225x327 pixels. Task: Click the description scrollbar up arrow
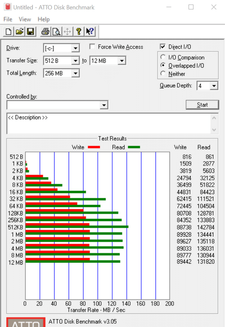[214, 118]
